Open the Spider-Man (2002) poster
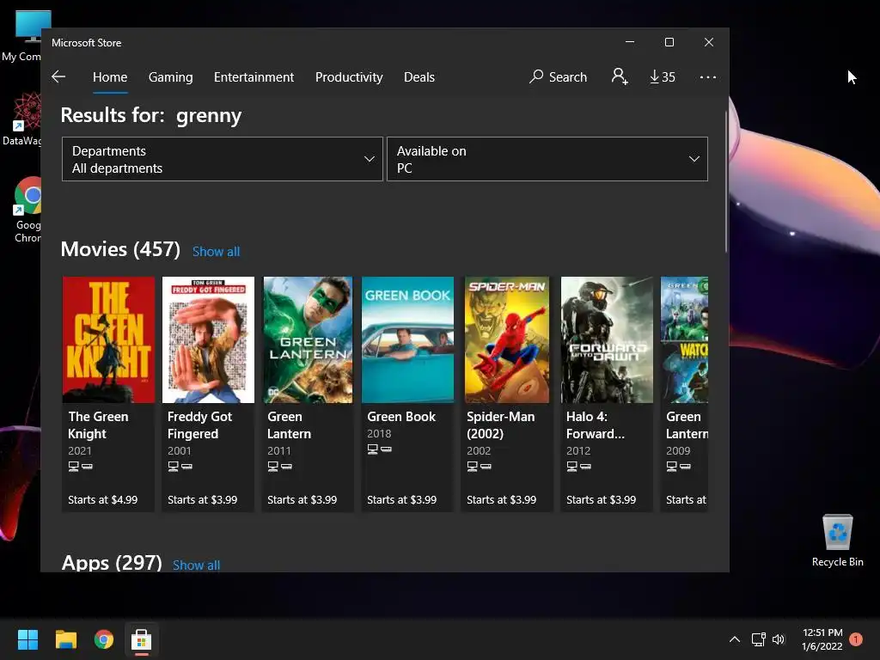Screen dimensions: 880x660 pos(507,339)
